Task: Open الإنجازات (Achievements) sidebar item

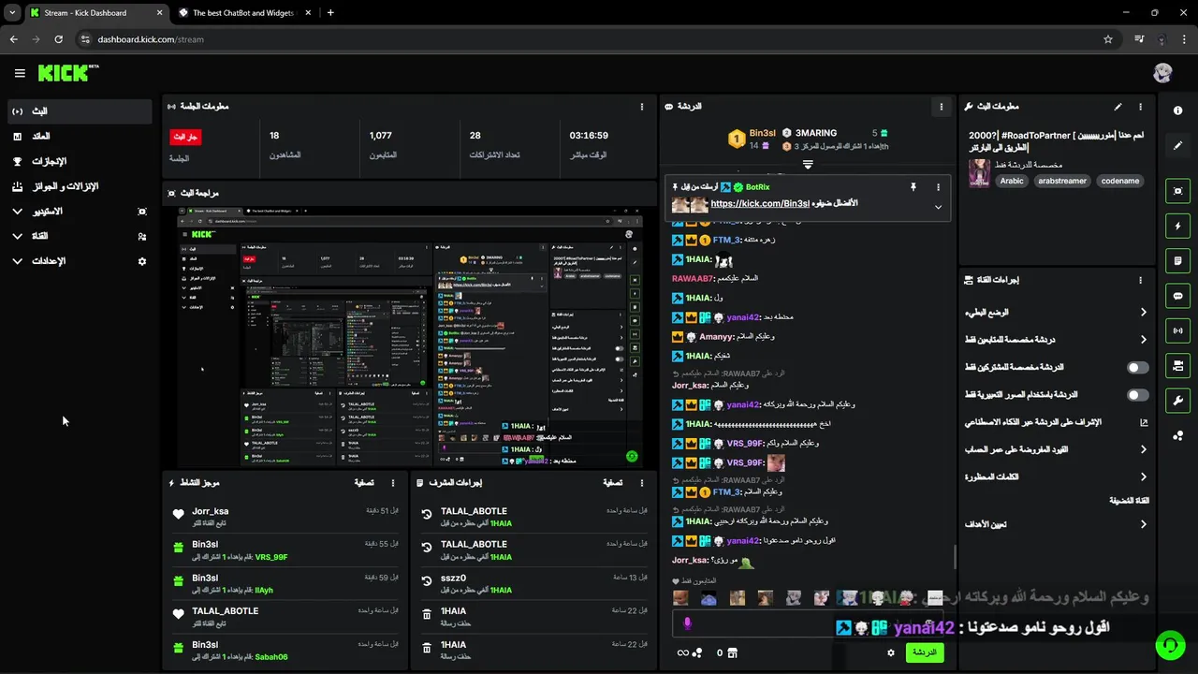Action: [x=79, y=161]
